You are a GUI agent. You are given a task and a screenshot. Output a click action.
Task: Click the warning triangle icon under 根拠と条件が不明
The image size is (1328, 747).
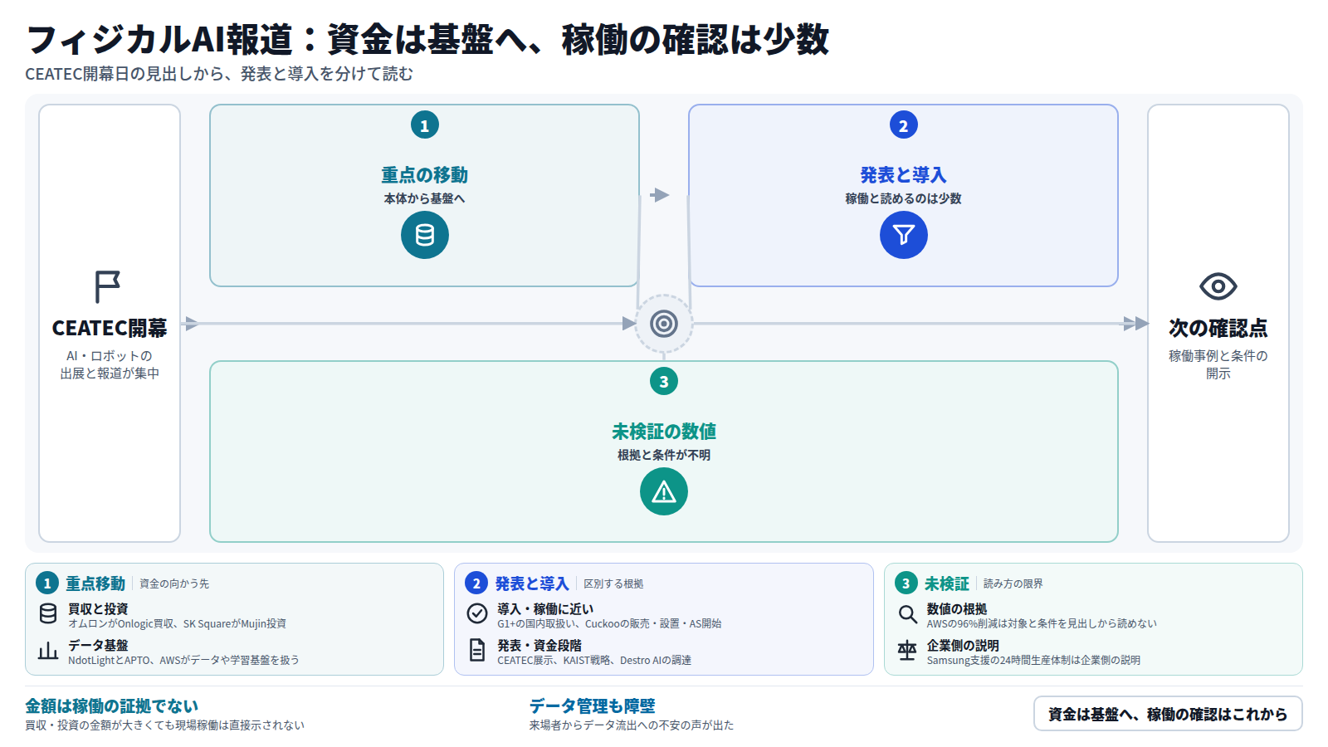(664, 491)
